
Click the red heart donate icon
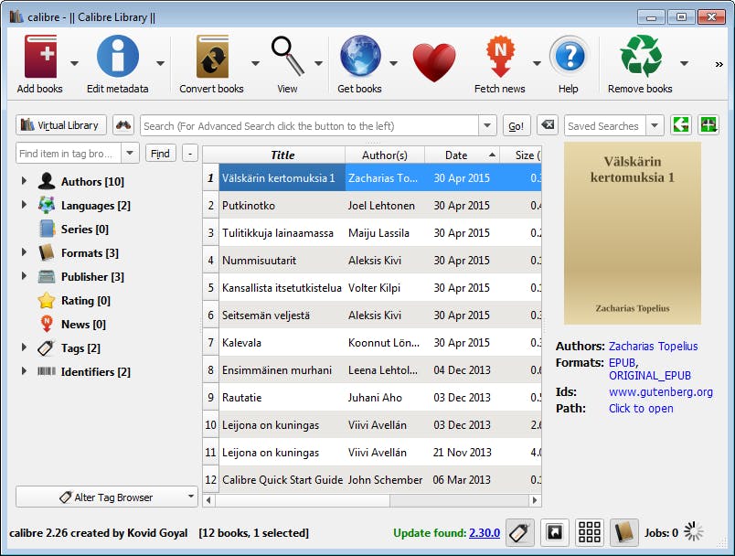(434, 62)
